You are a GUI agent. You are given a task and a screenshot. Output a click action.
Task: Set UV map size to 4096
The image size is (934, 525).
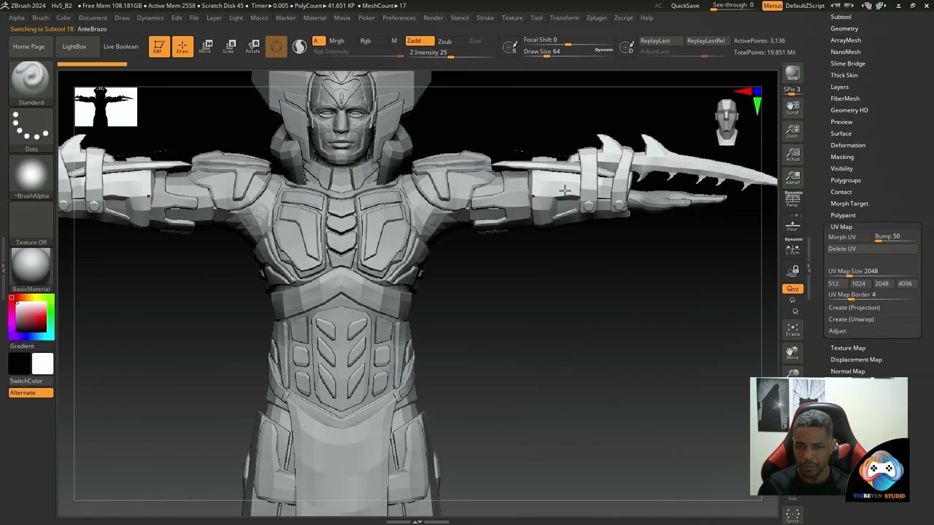coord(905,284)
